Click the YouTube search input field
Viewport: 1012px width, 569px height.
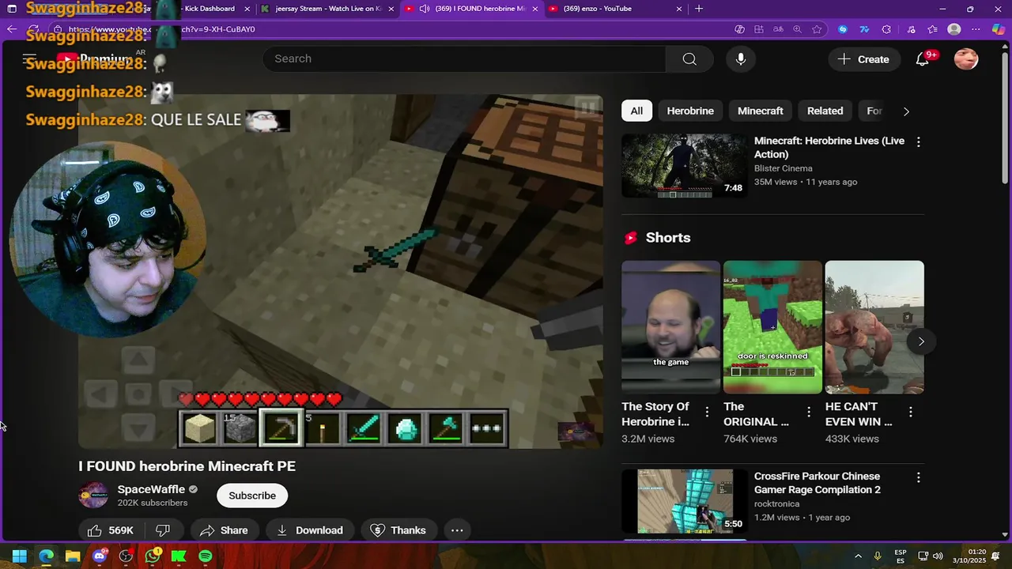coord(464,59)
